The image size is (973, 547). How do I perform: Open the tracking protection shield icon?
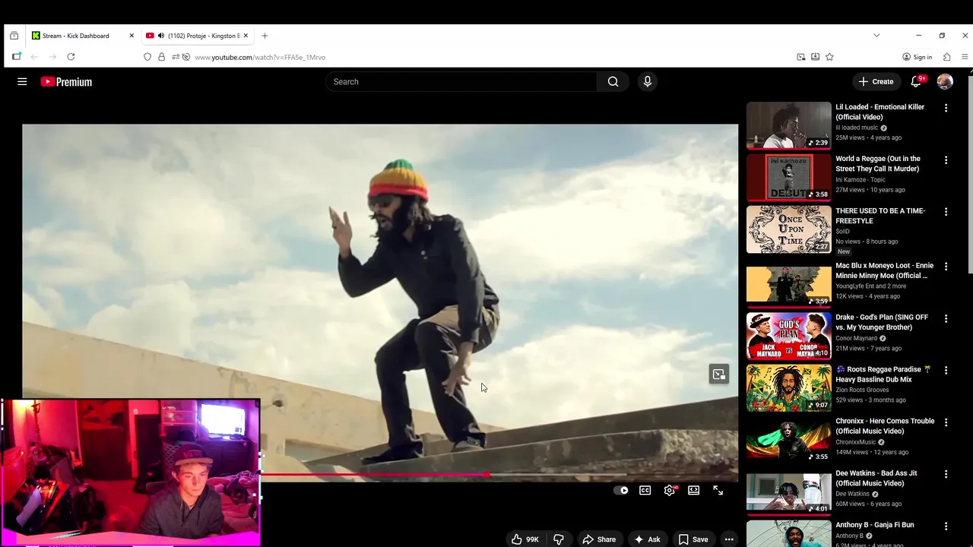(x=147, y=57)
